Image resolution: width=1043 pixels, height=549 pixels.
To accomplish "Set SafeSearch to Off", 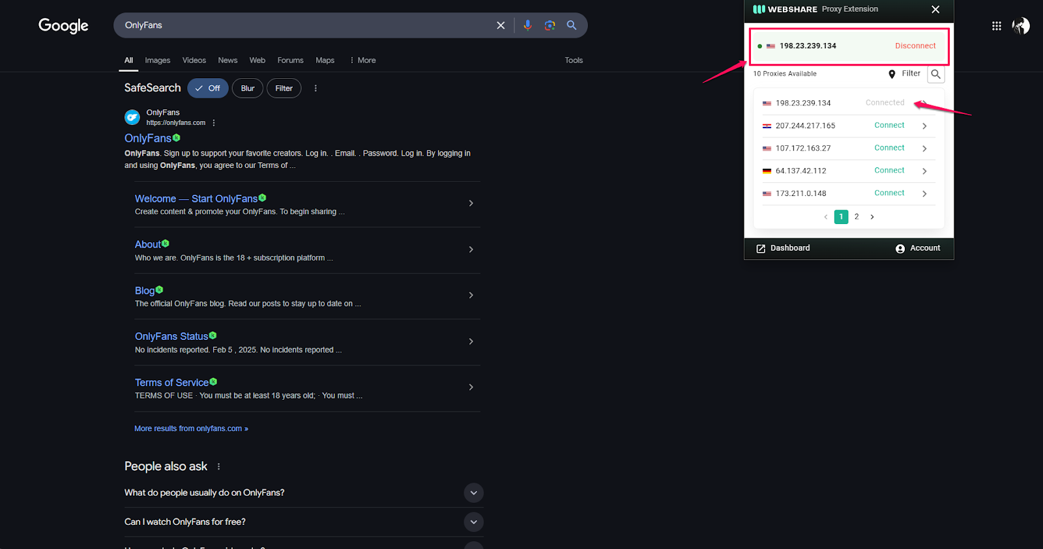I will [x=208, y=88].
